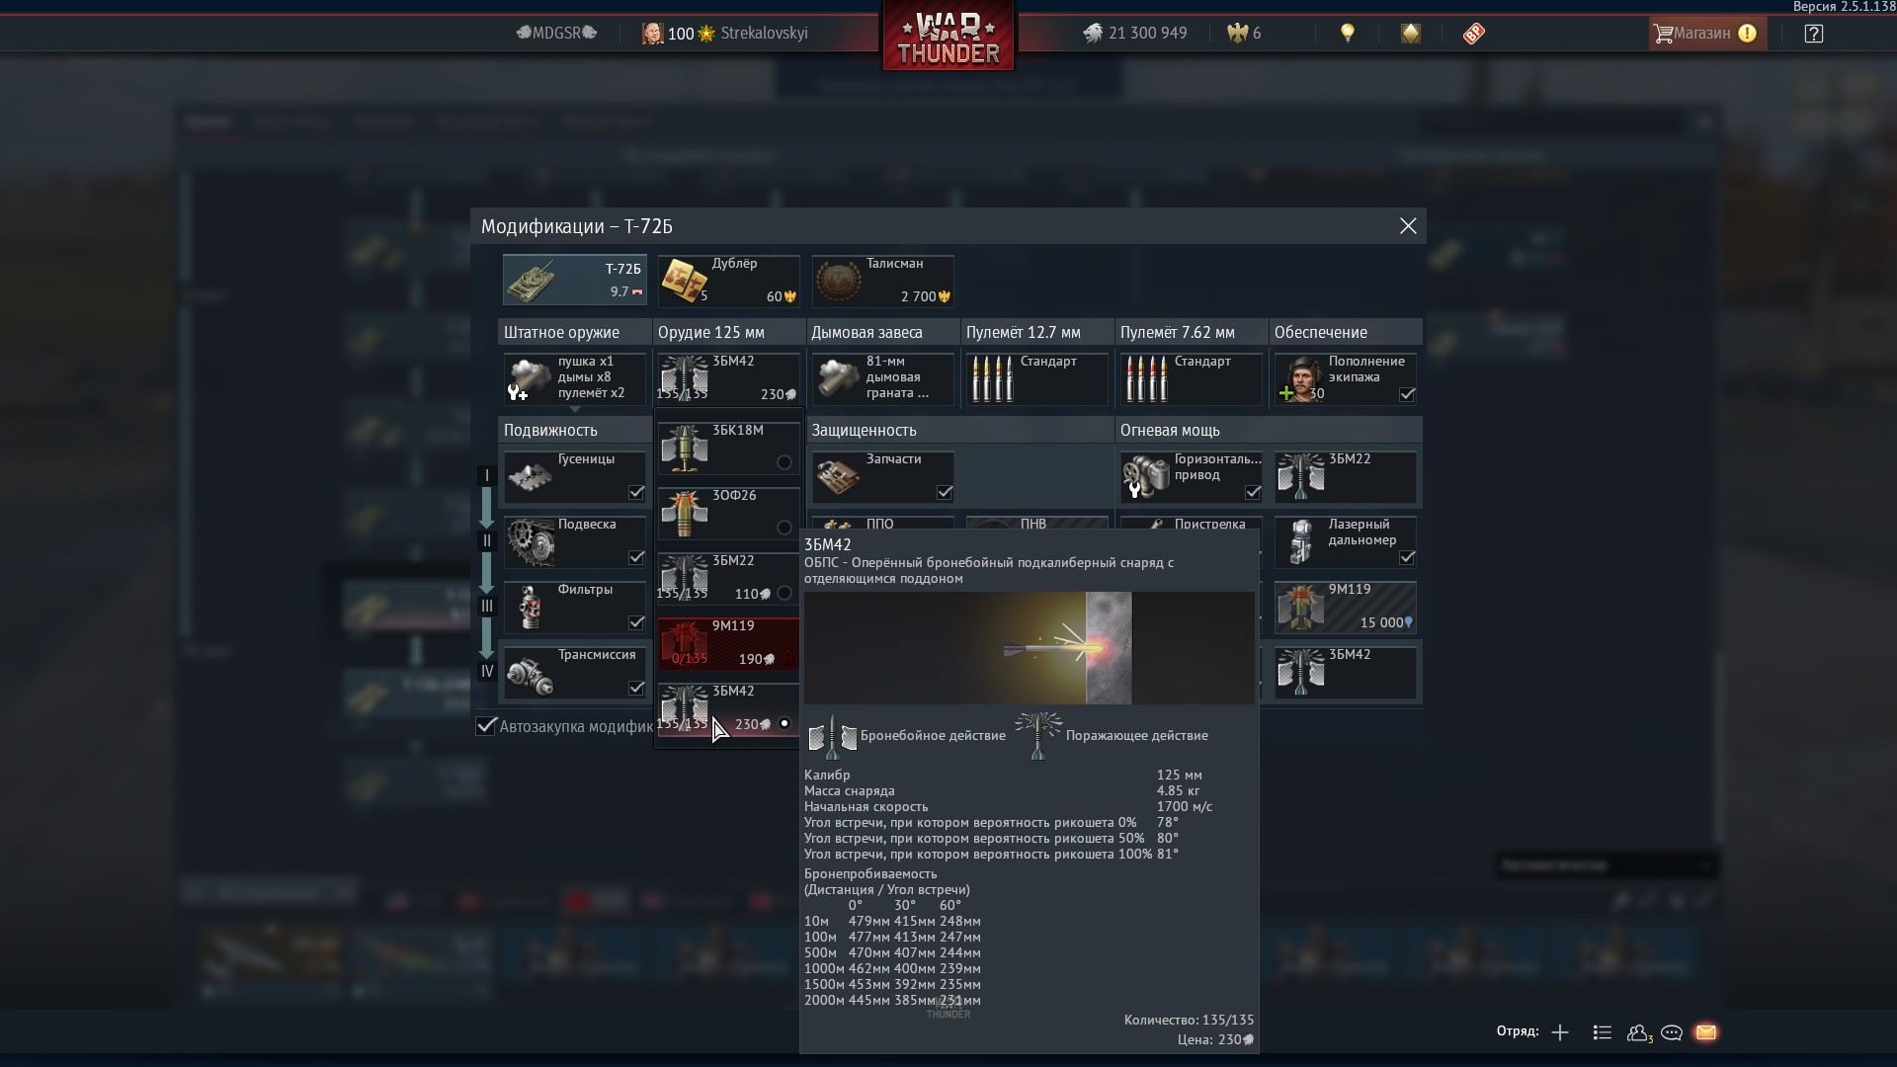Open the Магазин shop button
1897x1067 pixels.
[1706, 34]
